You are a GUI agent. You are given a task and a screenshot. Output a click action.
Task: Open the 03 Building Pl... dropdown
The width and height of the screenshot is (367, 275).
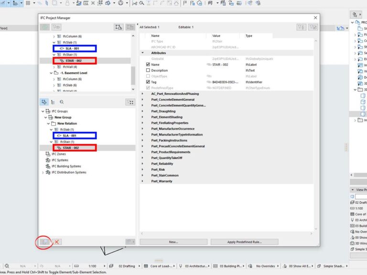pos(244,266)
